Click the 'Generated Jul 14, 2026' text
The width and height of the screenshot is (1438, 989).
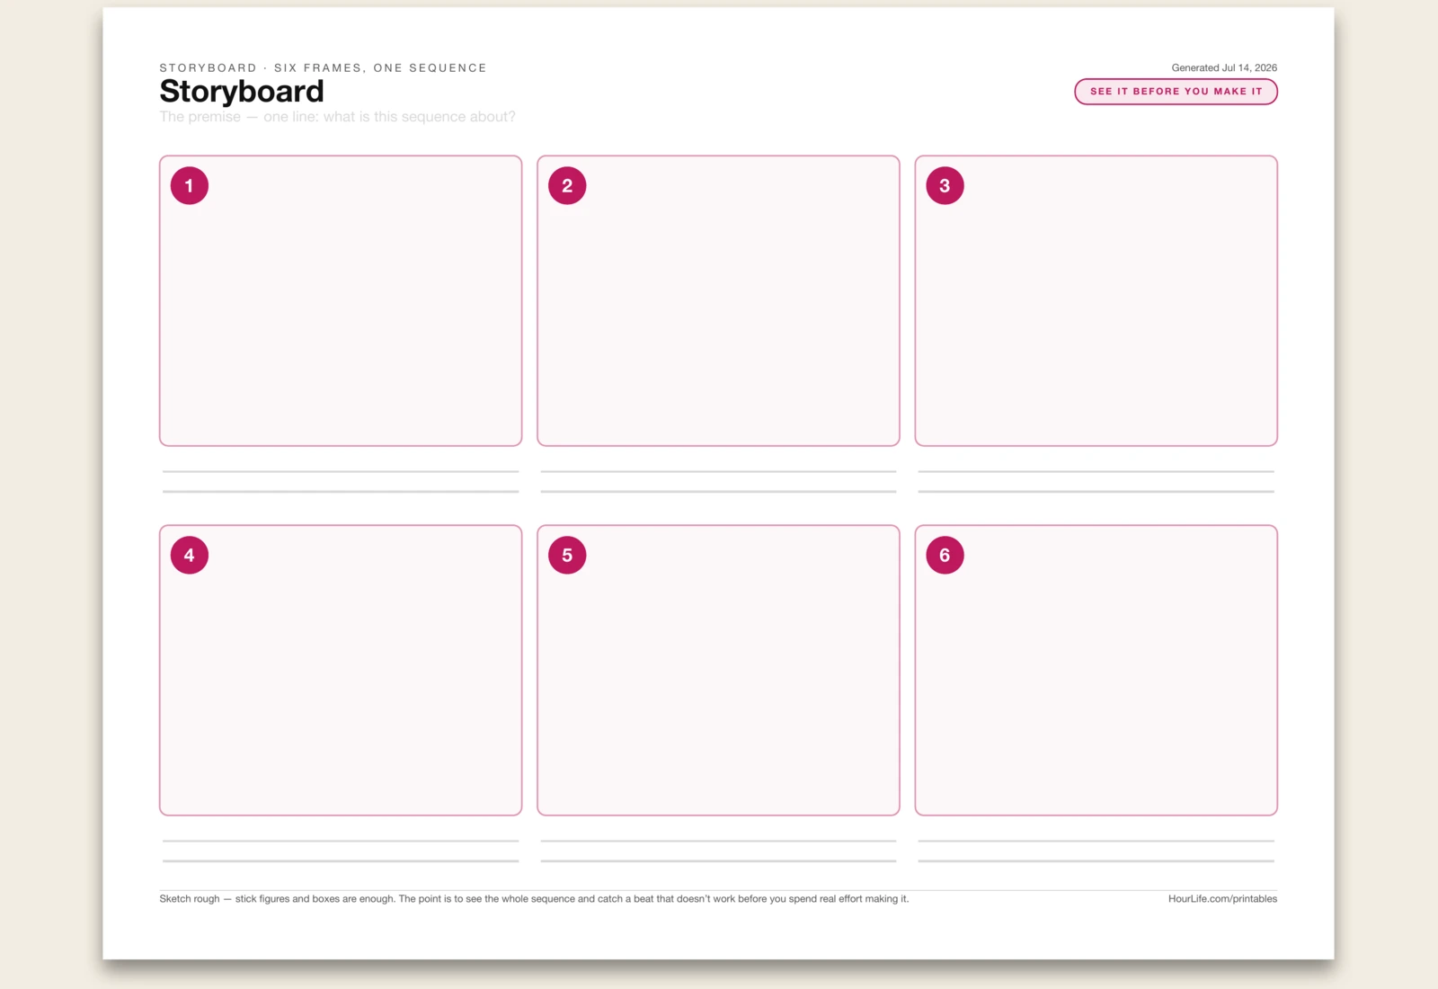[1224, 67]
